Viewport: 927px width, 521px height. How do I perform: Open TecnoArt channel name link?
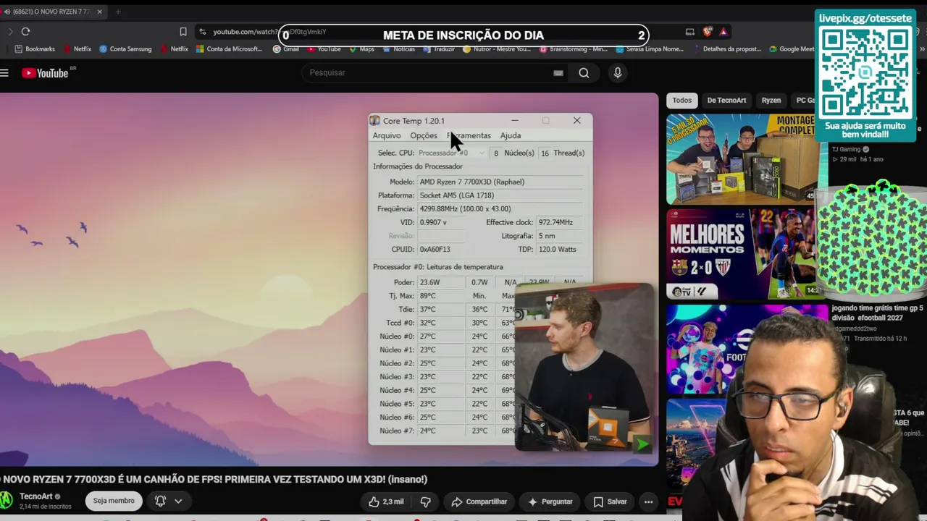36,496
